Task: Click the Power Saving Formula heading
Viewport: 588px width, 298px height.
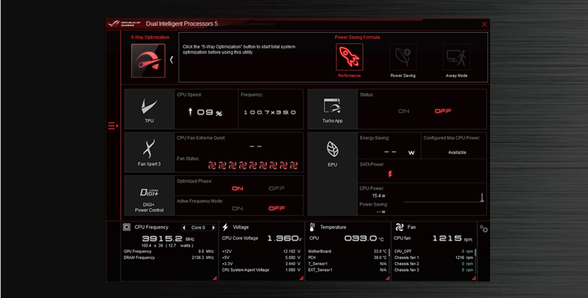Action: pyautogui.click(x=357, y=37)
